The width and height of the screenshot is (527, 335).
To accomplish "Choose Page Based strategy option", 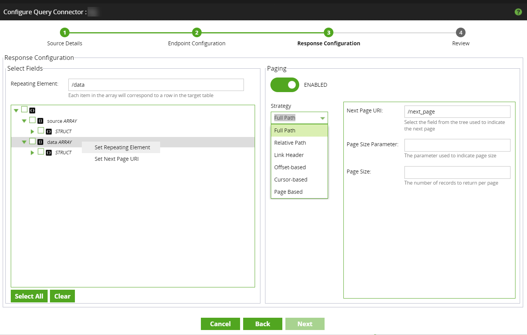I will tap(299, 192).
